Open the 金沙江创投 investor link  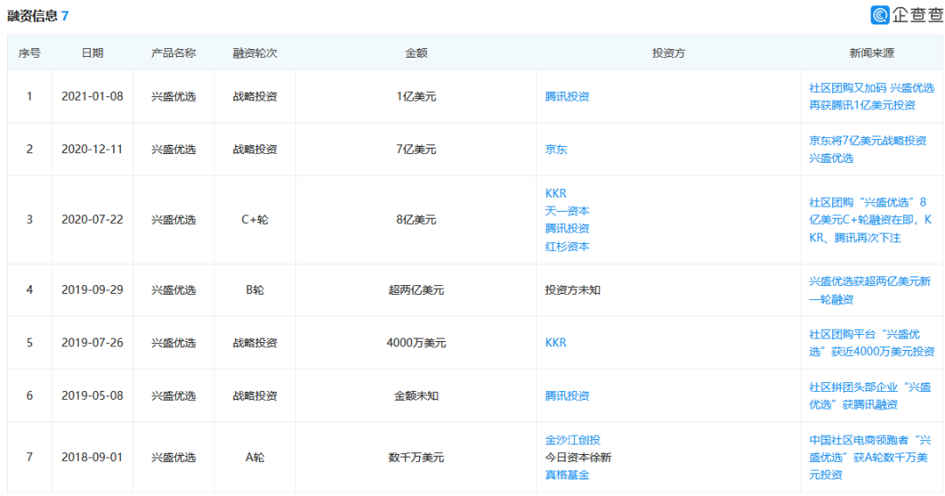coord(573,440)
